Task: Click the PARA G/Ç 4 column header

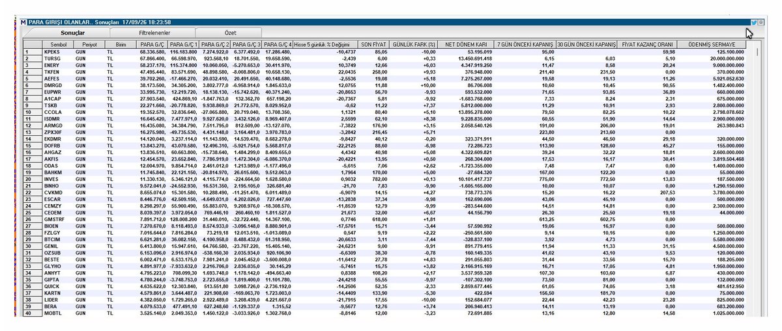Action: click(x=278, y=44)
